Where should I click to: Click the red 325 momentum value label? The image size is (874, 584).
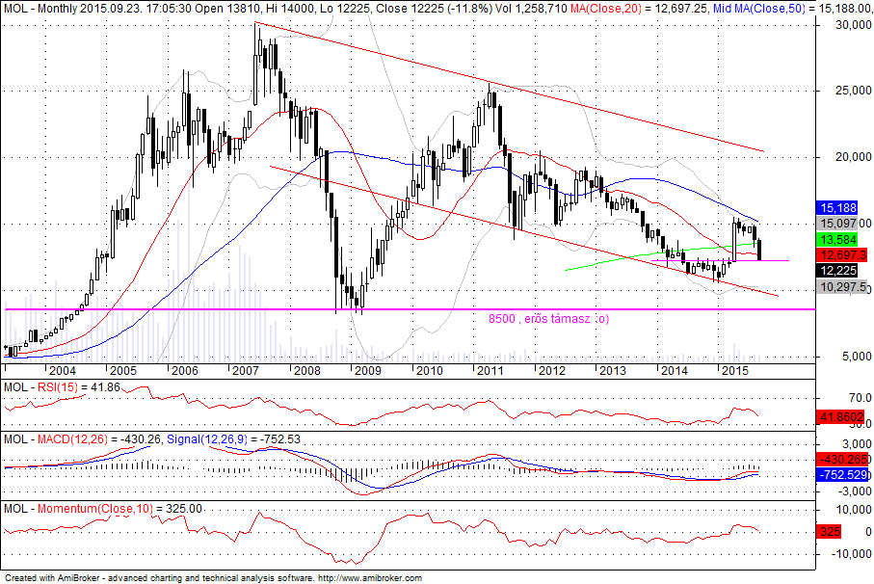coord(829,532)
